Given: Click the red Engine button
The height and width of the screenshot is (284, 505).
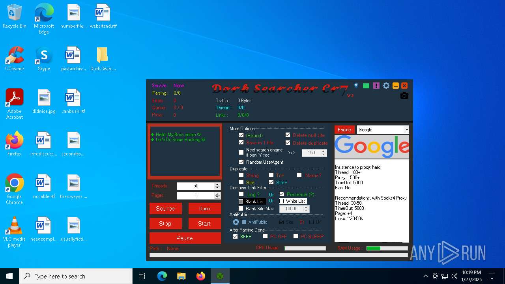Looking at the screenshot, I should pos(344,130).
